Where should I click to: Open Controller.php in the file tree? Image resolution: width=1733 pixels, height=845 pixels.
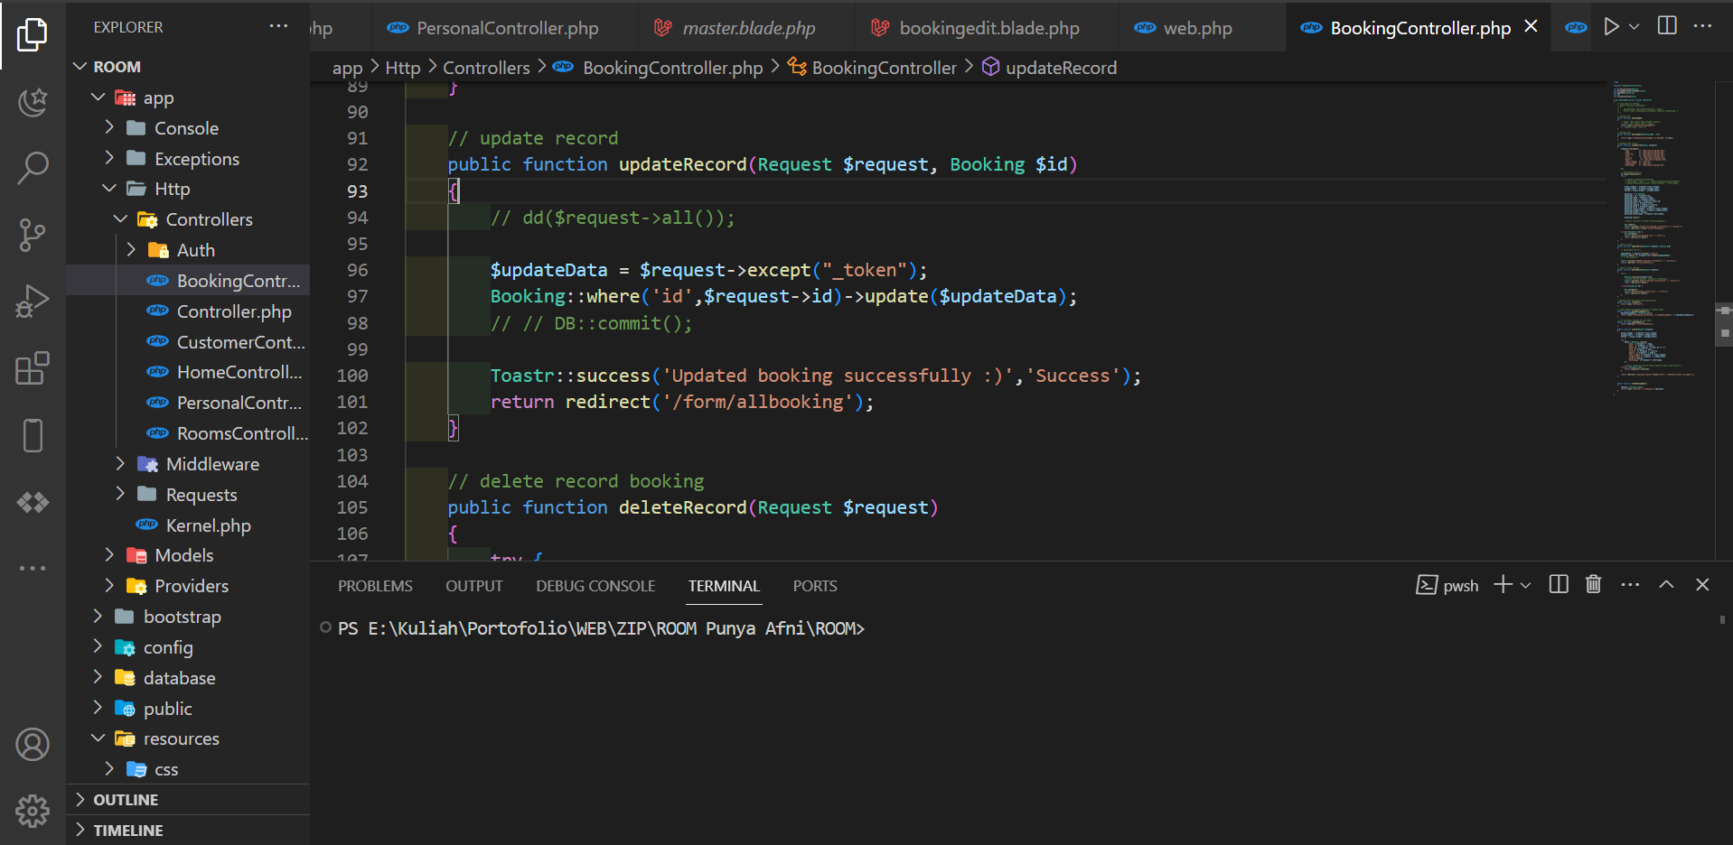tap(188, 311)
